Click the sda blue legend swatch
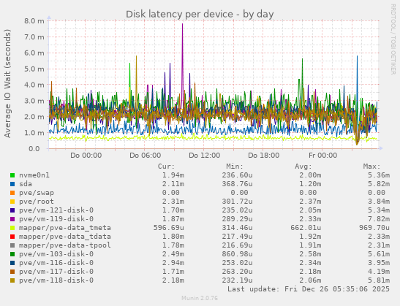 pos(12,184)
